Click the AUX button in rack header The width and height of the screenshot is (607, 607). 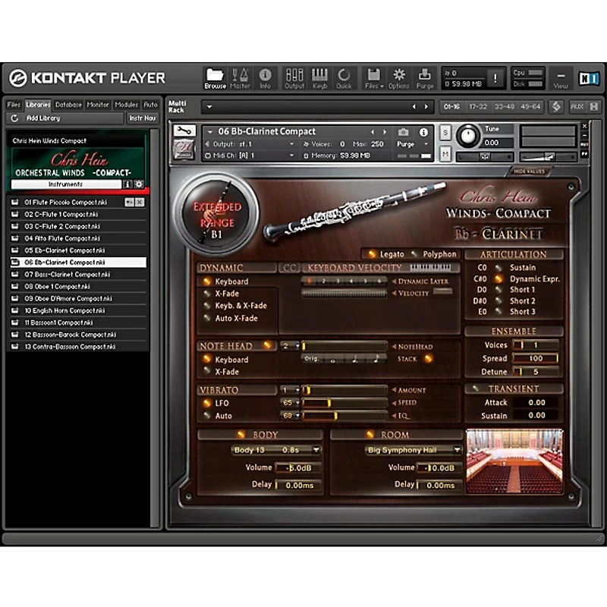click(577, 107)
